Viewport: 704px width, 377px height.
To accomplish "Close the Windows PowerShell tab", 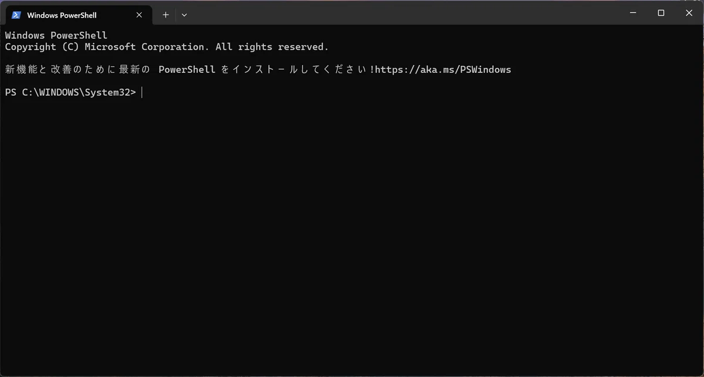I will point(139,15).
